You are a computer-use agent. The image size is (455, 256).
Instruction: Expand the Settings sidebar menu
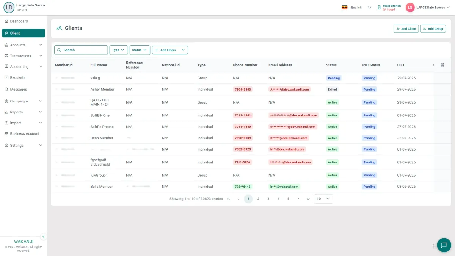[24, 145]
